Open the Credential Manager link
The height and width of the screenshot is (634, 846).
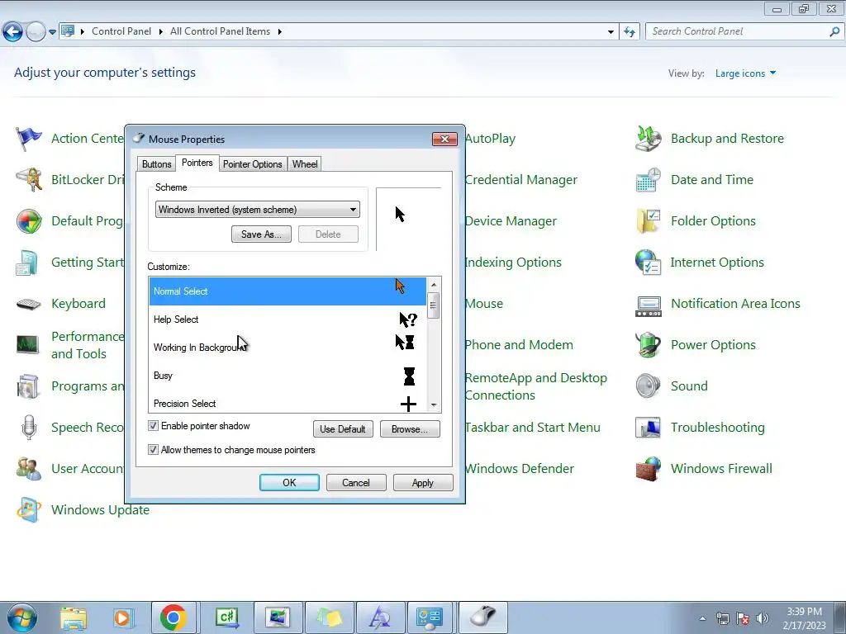click(521, 180)
